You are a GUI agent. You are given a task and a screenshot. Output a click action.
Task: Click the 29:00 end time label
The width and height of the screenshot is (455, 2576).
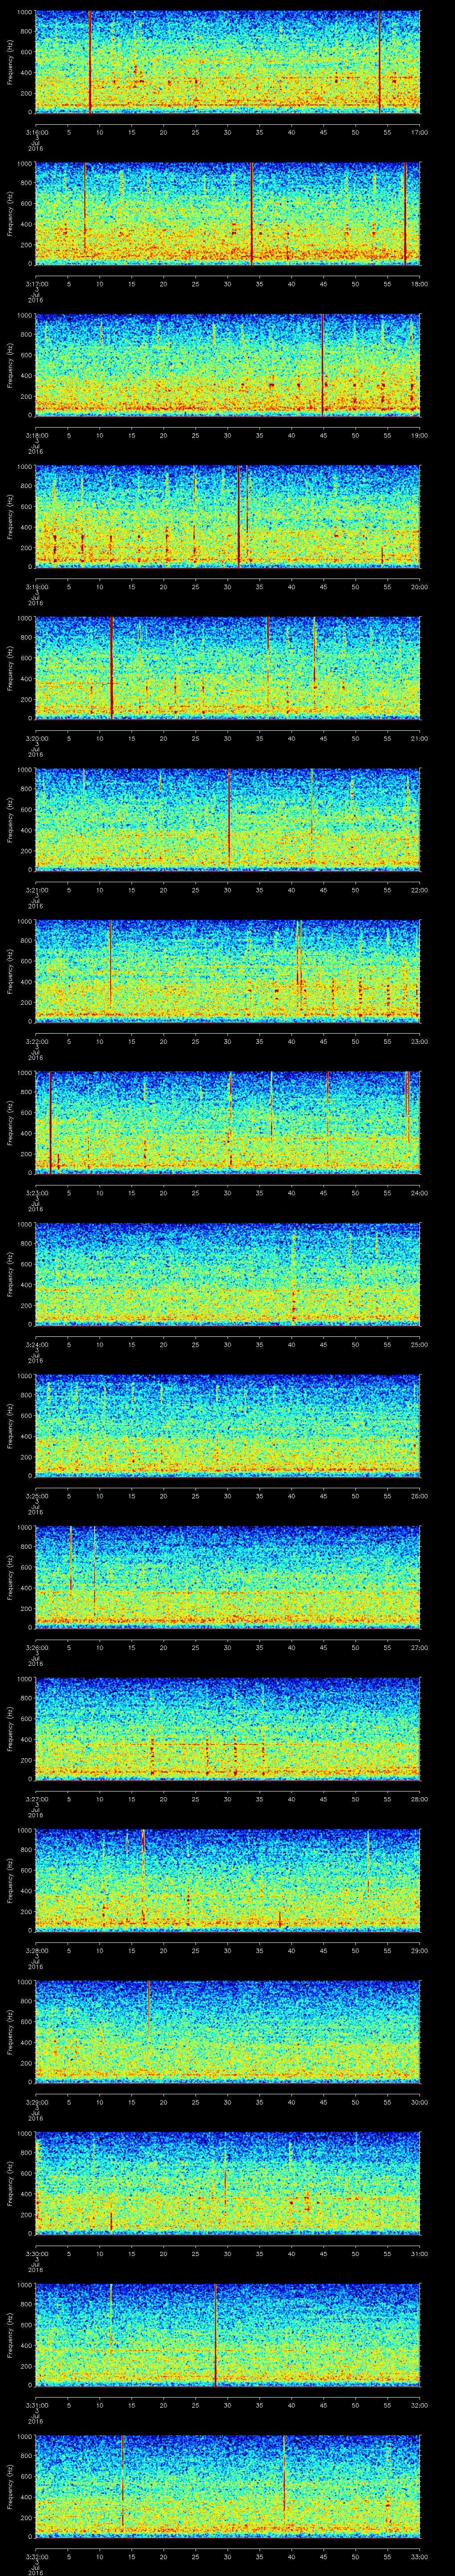point(419,1950)
